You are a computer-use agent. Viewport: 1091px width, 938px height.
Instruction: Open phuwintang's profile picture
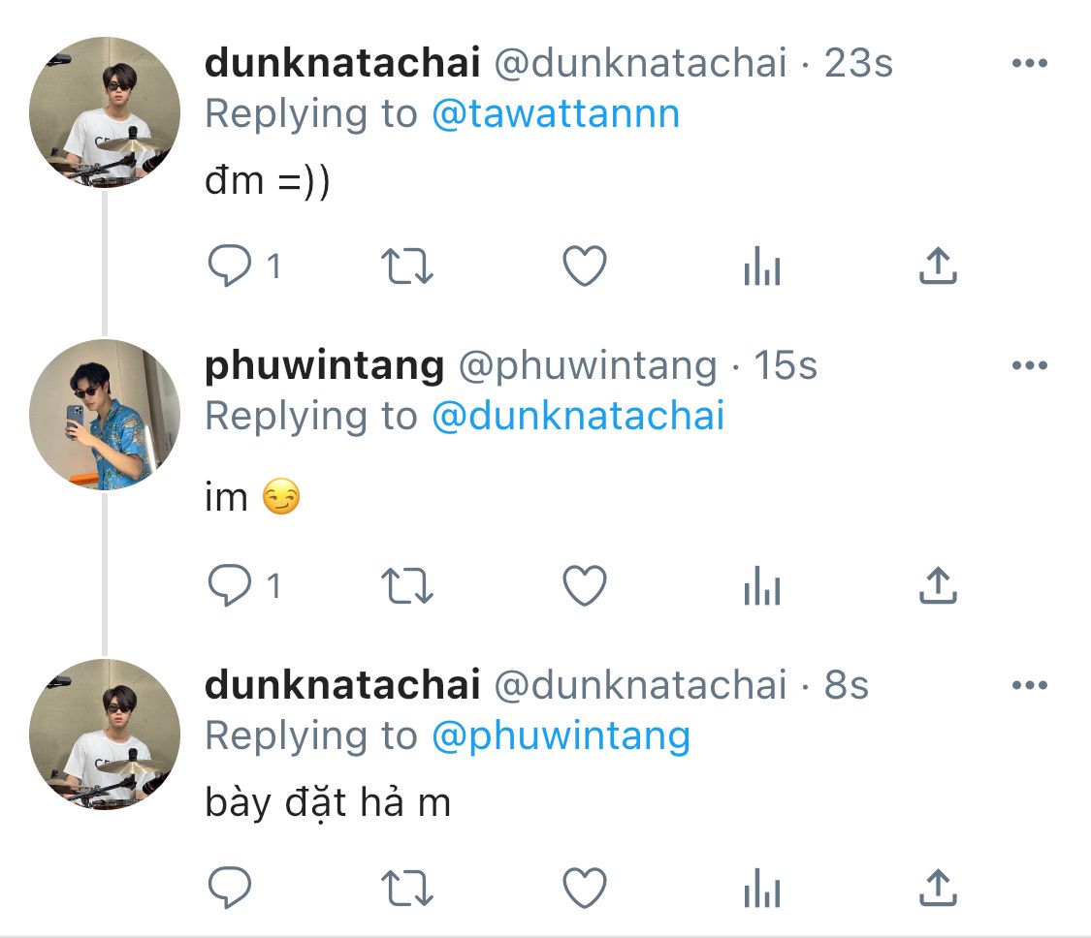[x=105, y=415]
